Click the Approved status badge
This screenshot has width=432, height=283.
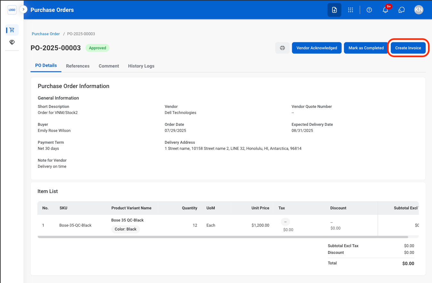point(98,48)
